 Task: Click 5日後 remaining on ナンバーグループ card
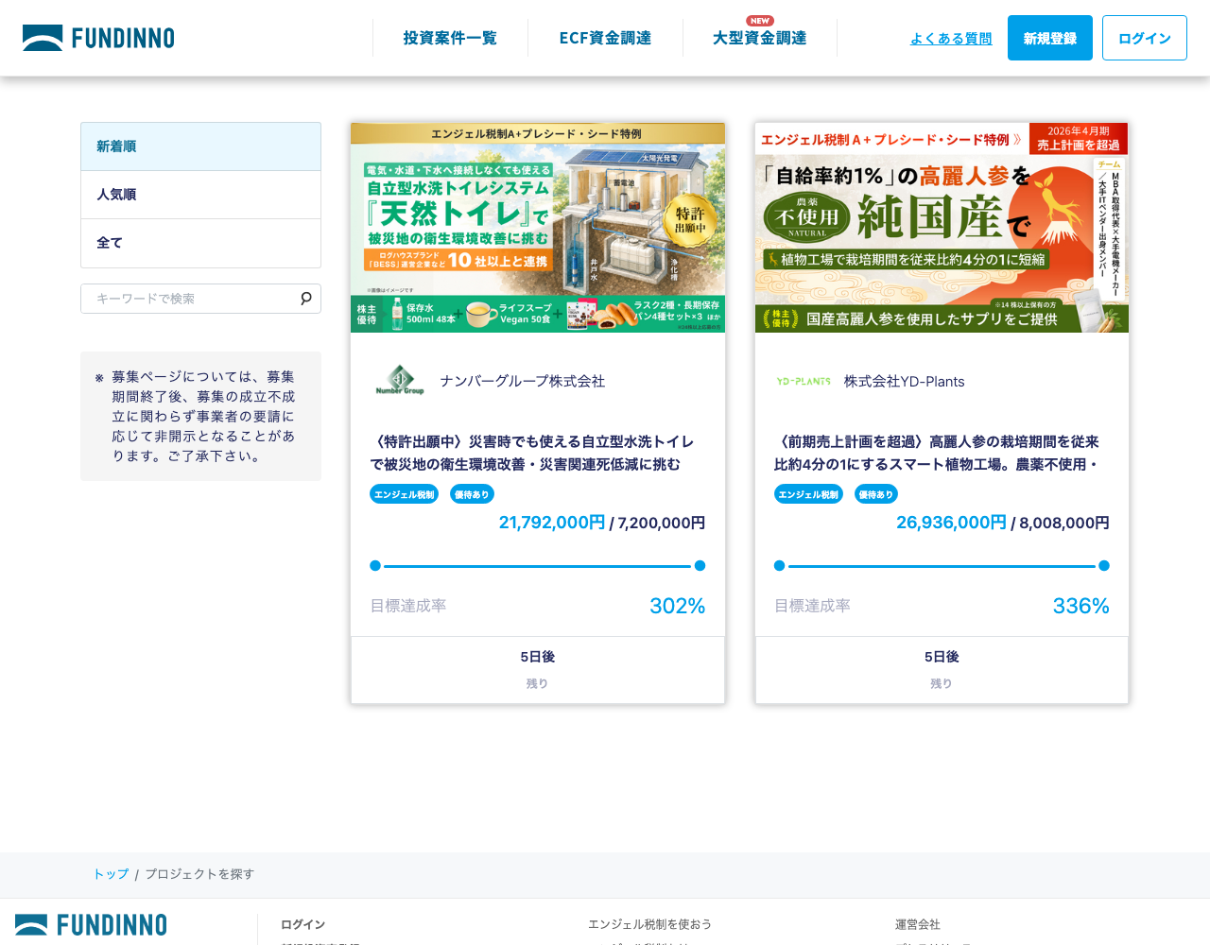538,657
